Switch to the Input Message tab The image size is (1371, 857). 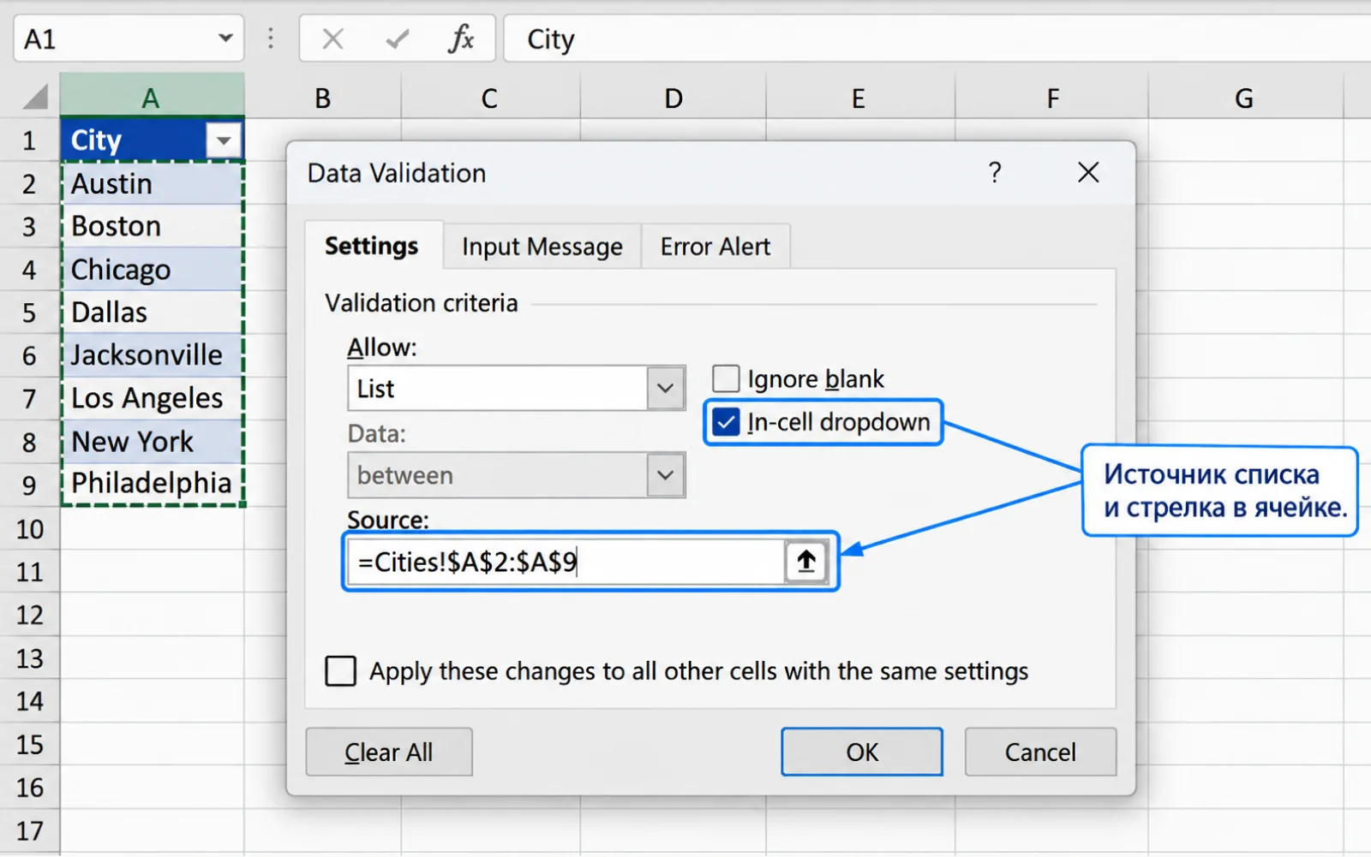(x=542, y=247)
